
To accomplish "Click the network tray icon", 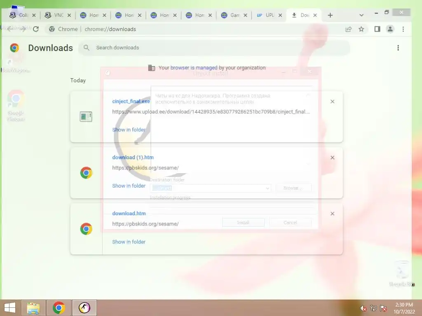I will coord(373,308).
